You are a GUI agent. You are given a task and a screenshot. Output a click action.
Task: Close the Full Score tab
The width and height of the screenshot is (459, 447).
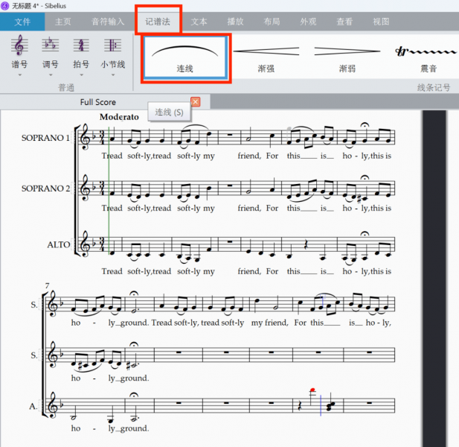[x=196, y=102]
